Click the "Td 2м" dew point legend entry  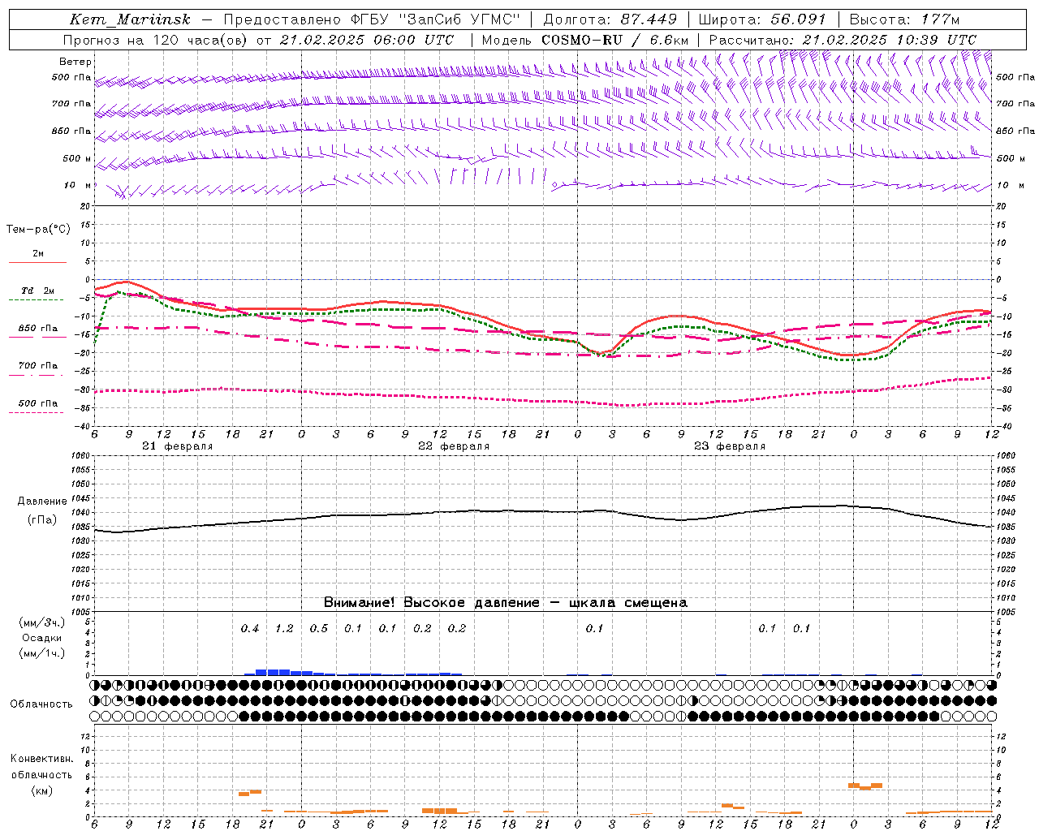click(37, 291)
